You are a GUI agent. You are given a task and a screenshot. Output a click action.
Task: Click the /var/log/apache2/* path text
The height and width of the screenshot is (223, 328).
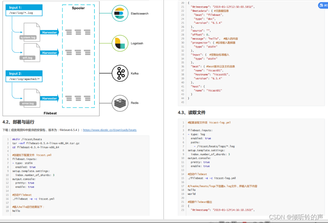(x=24, y=79)
